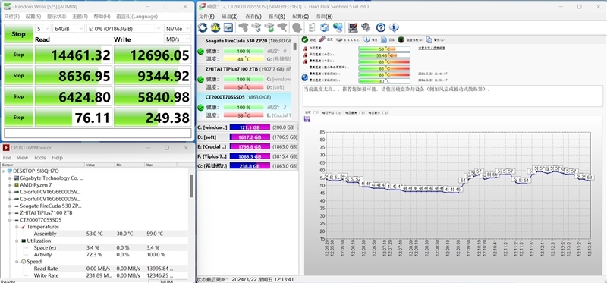Open the test count dropdown showing 5
This screenshot has height=283, width=607.
pos(42,29)
